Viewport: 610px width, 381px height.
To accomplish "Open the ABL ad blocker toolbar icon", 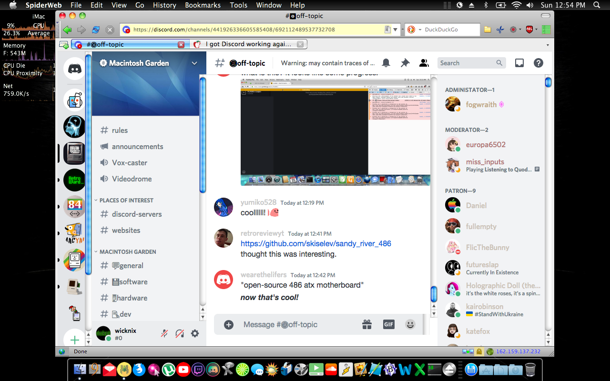I will [529, 30].
